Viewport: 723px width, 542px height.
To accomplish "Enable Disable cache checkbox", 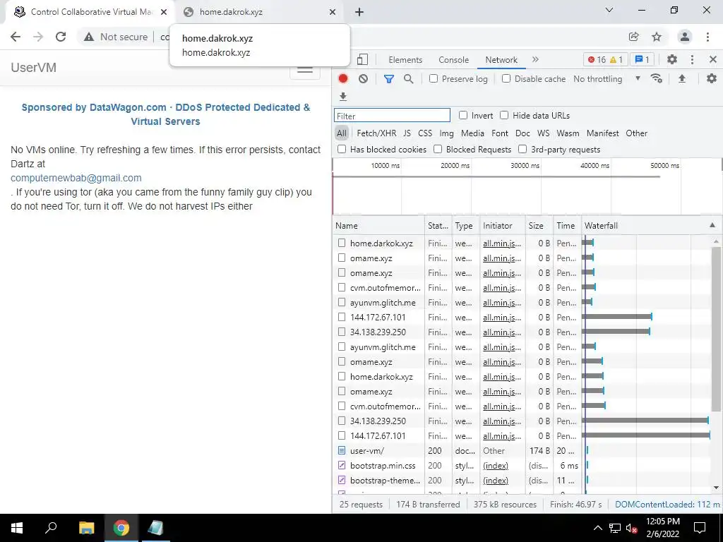I will 506,79.
